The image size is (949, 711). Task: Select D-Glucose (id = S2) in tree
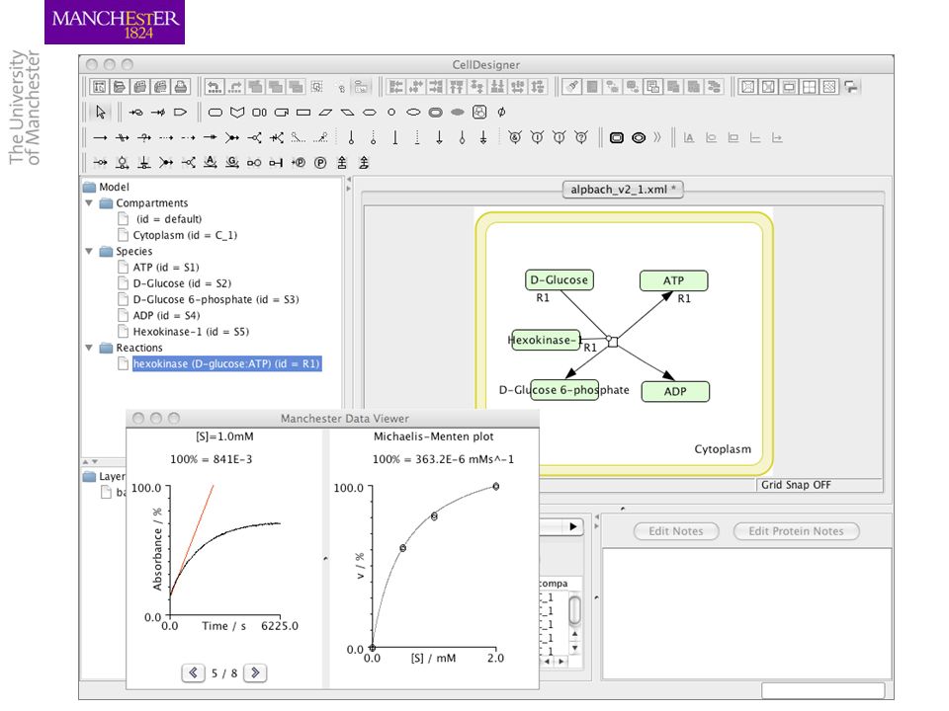coord(182,283)
